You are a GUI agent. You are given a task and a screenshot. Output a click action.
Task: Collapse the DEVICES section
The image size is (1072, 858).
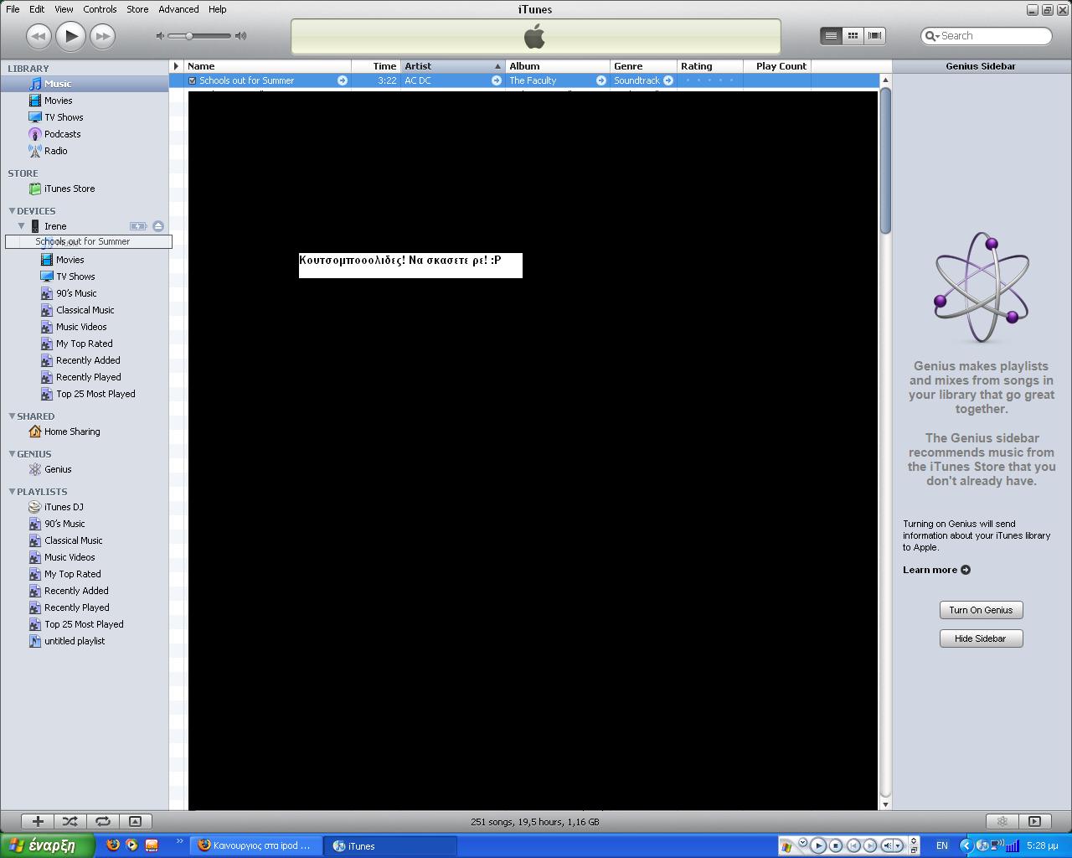pyautogui.click(x=12, y=211)
